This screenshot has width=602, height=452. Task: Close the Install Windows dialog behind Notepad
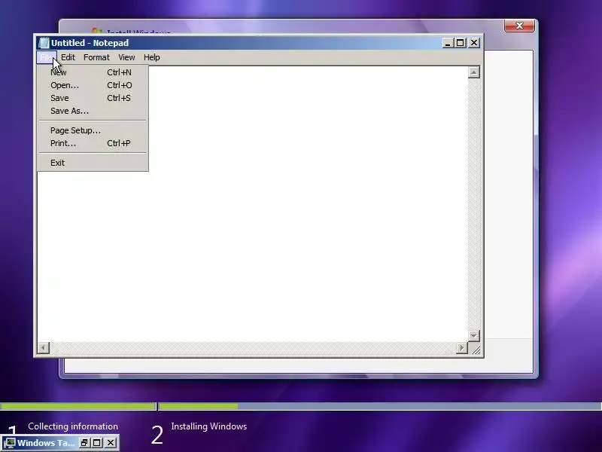[x=519, y=26]
